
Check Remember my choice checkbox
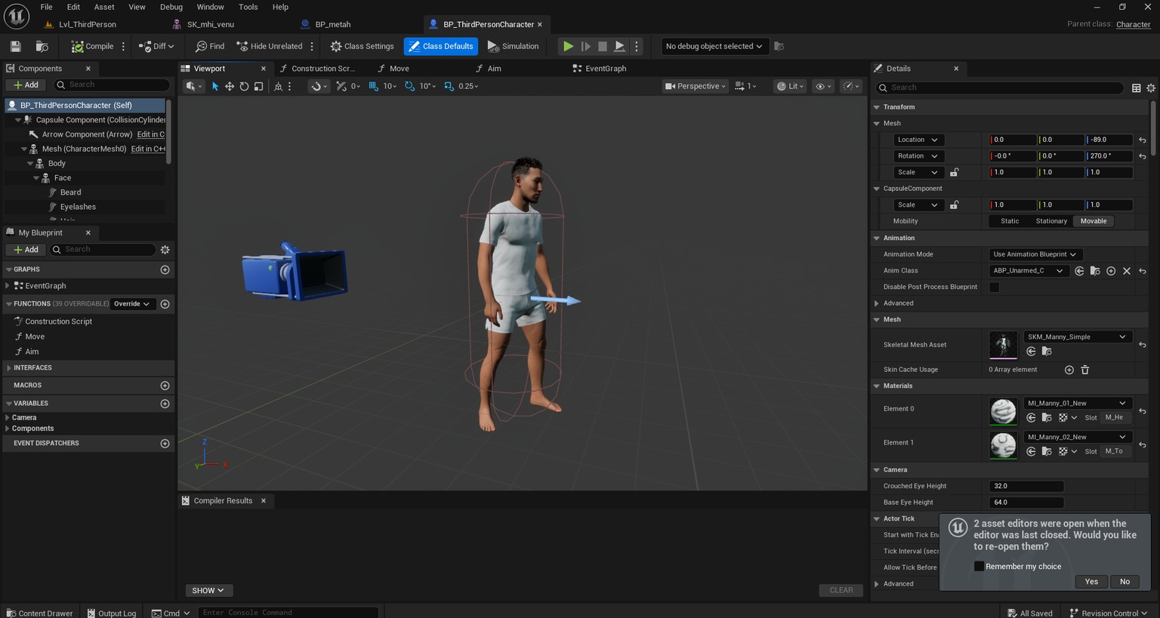[980, 567]
